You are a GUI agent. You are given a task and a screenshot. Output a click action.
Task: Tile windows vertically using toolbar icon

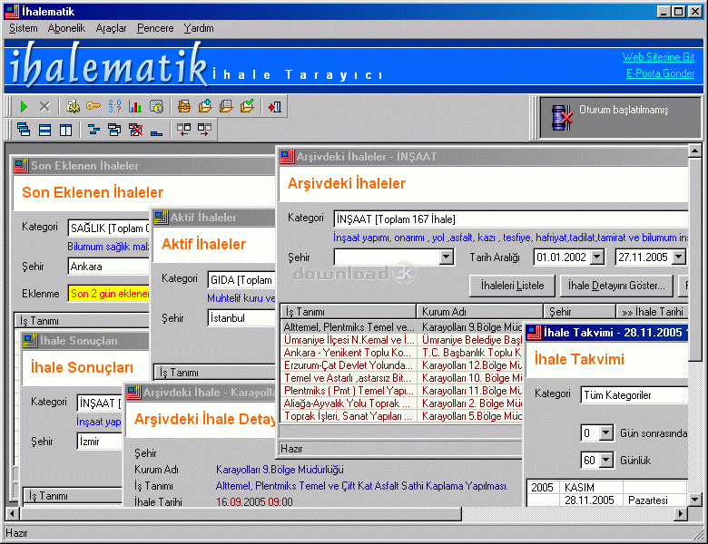pos(65,130)
